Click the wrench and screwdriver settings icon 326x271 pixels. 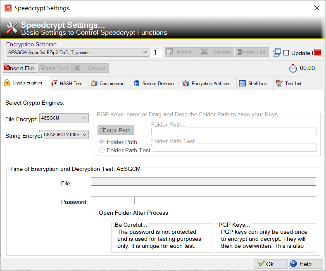[x=12, y=28]
